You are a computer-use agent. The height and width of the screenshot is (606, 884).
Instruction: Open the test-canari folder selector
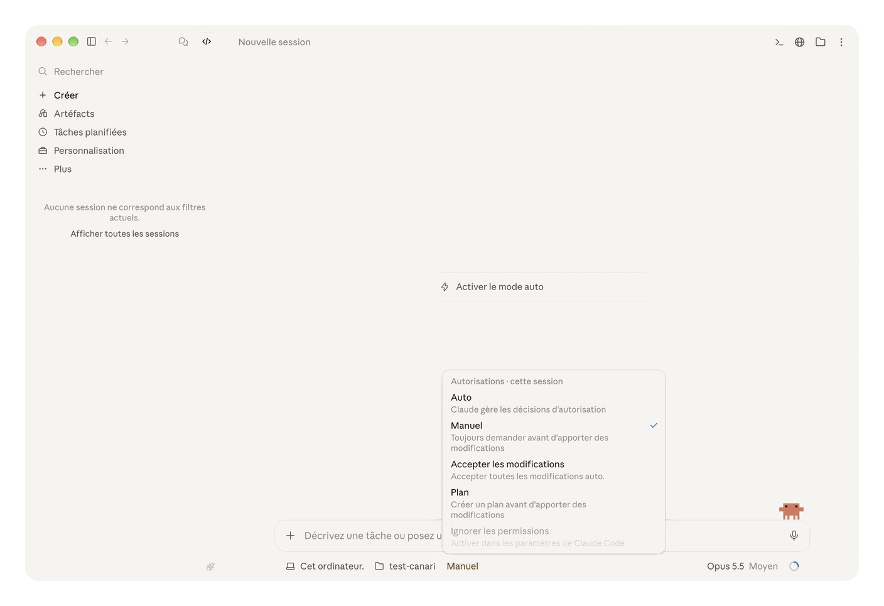pyautogui.click(x=405, y=566)
